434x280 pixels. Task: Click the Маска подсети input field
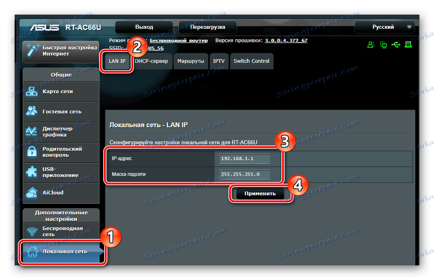245,174
